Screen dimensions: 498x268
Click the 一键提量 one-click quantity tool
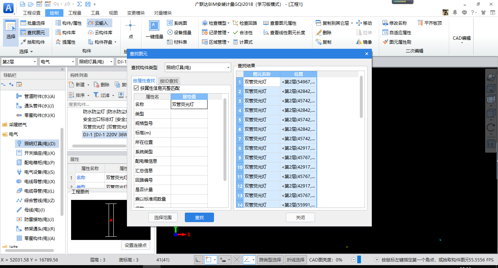(154, 30)
